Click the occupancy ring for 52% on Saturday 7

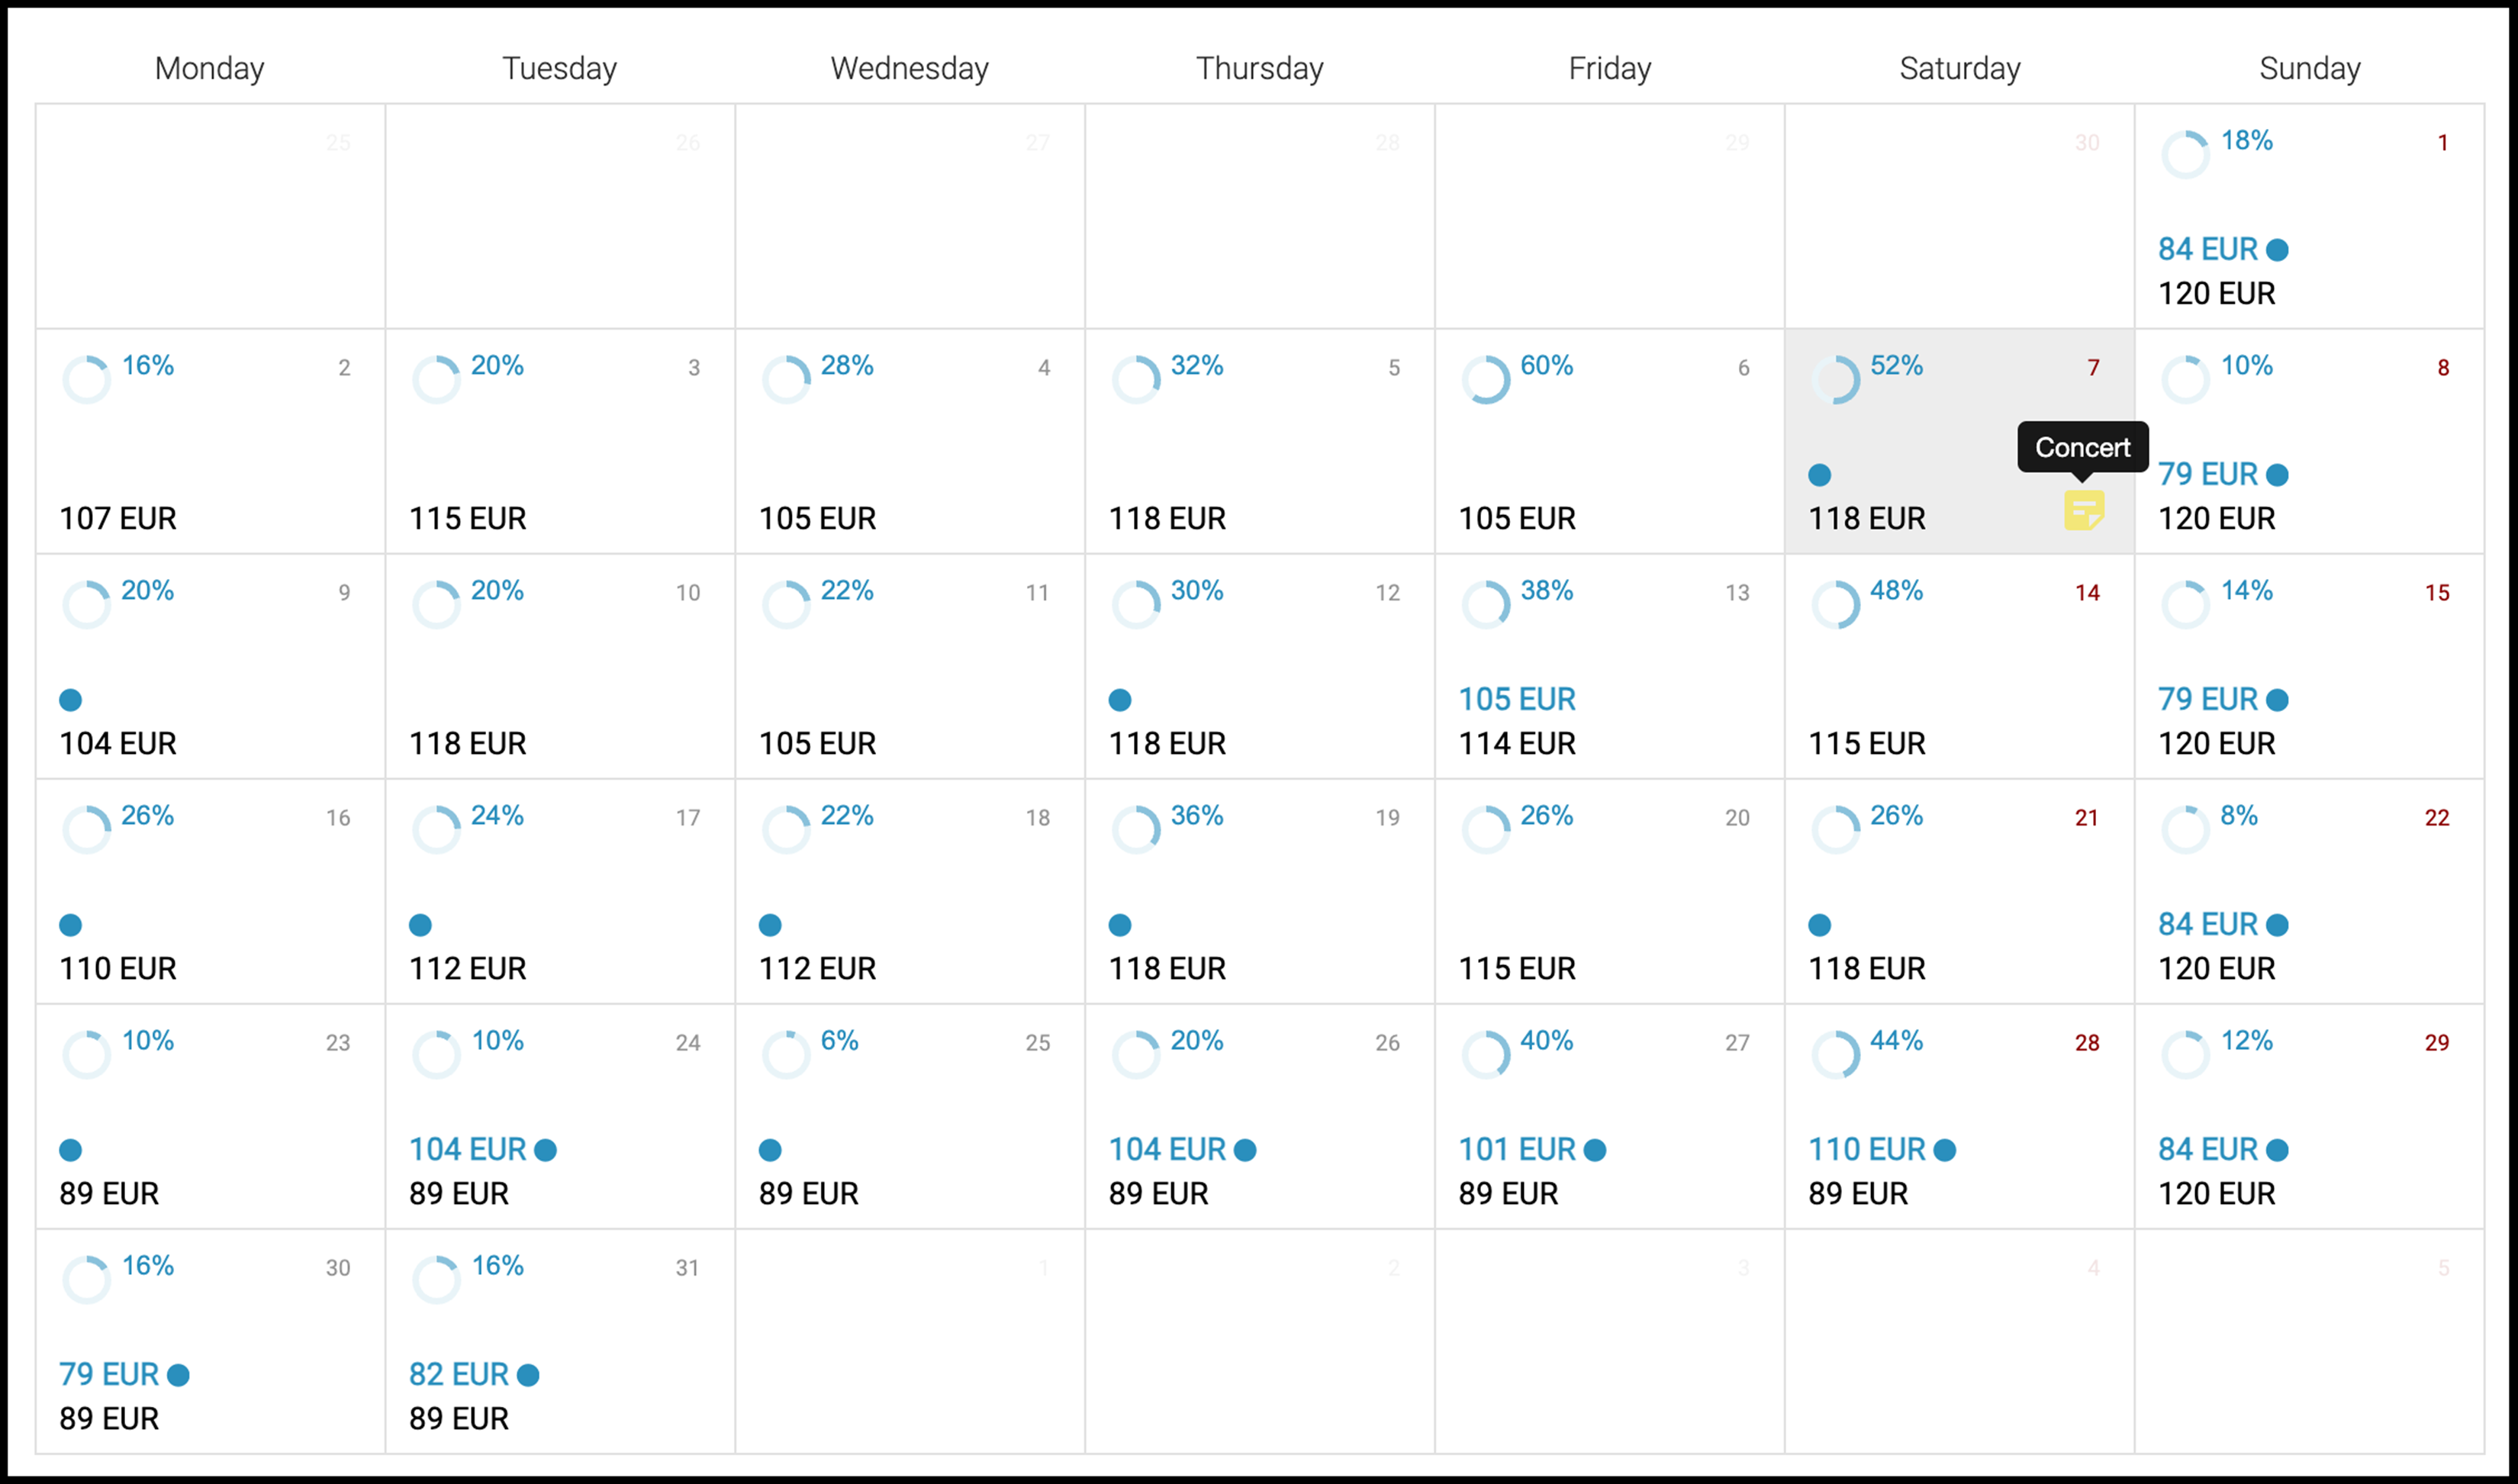pos(1836,380)
